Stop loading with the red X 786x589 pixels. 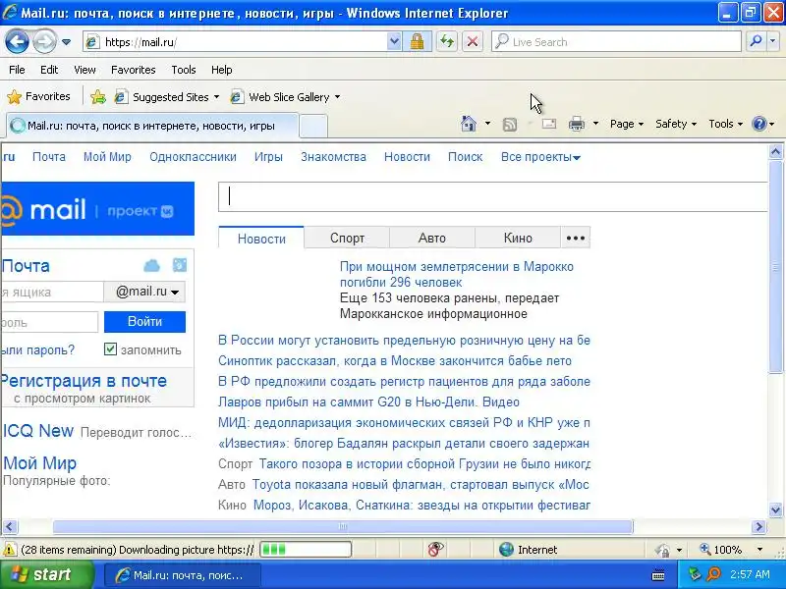(x=473, y=41)
